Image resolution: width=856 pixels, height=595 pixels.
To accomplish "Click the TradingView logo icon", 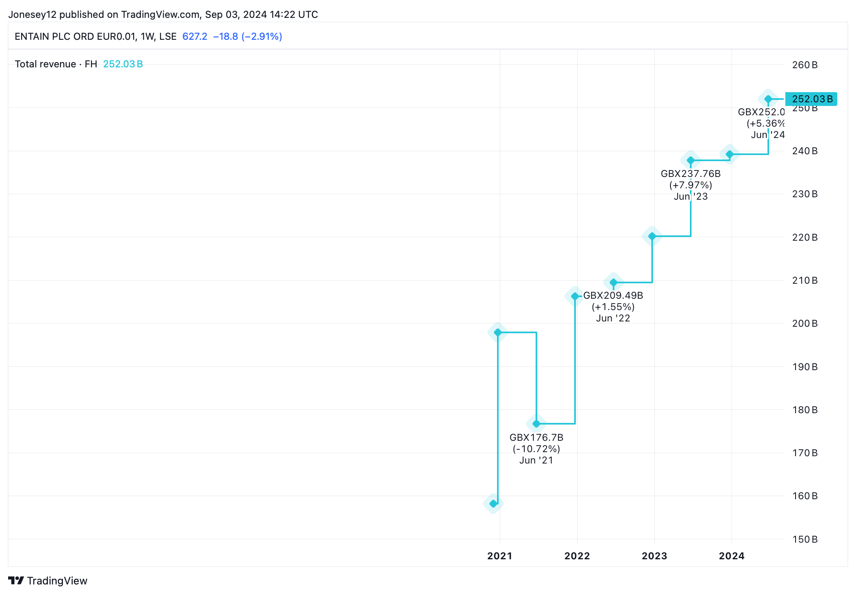I will [x=16, y=580].
